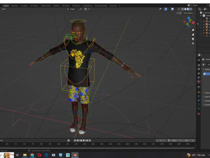Select the armature row in the outliner
210x158 pixels.
point(207,24)
